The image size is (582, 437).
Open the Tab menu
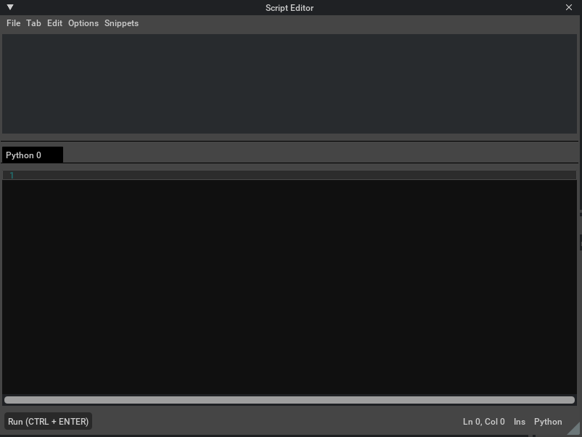[x=33, y=23]
